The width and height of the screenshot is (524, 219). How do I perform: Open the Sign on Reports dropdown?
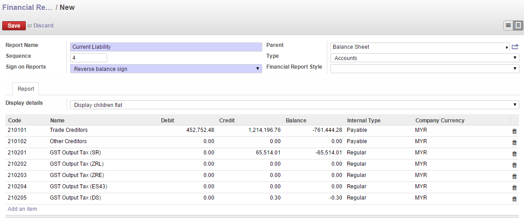166,69
